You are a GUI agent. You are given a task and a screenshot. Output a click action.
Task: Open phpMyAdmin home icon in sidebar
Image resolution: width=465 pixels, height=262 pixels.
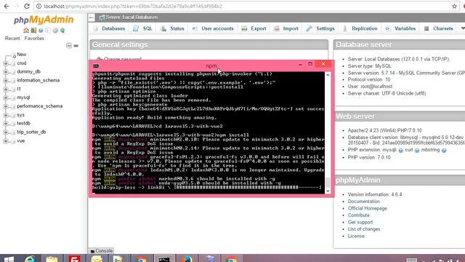[26, 31]
